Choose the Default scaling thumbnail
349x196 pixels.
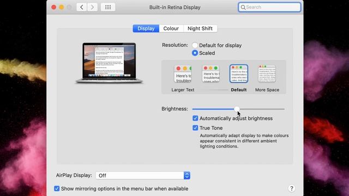coord(239,74)
